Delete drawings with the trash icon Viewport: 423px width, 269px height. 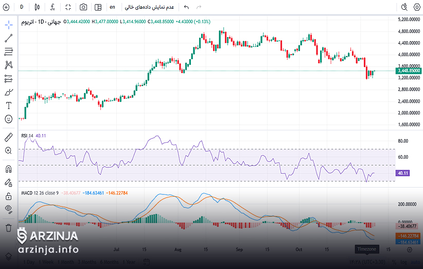[x=9, y=227]
